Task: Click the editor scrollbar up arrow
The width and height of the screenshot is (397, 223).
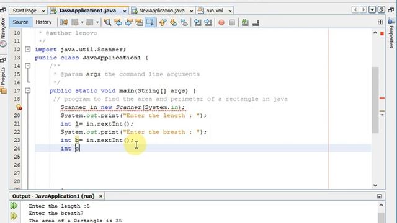Action: point(375,33)
